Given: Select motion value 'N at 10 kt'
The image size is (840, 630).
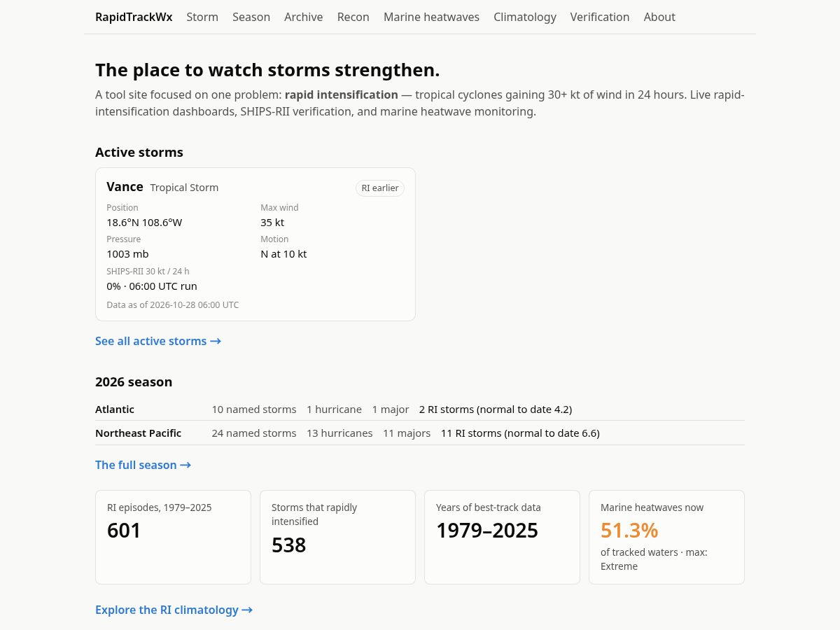Looking at the screenshot, I should coord(283,254).
